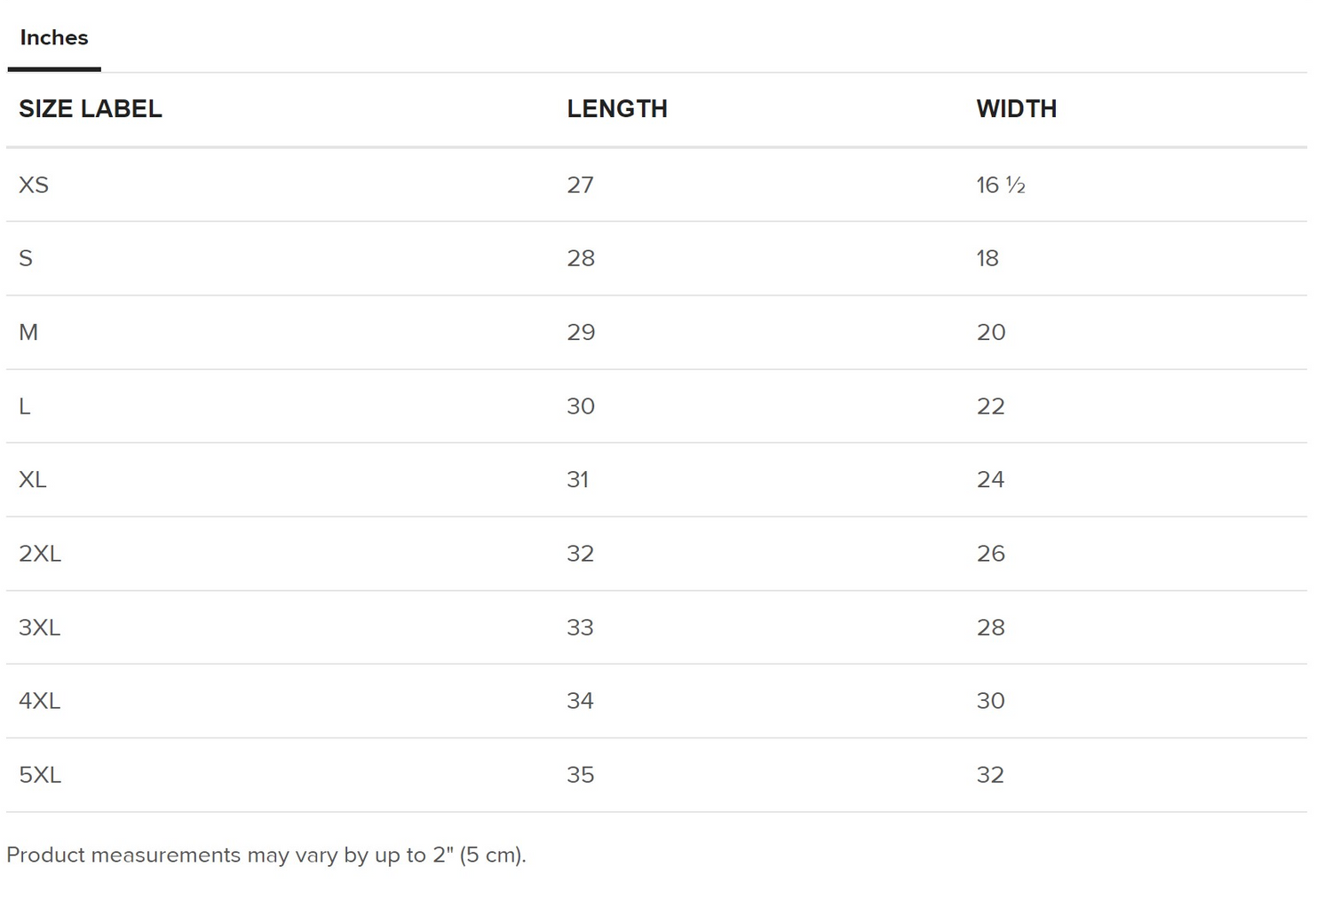The image size is (1332, 906).
Task: Click the XS length value 27
Action: point(580,185)
